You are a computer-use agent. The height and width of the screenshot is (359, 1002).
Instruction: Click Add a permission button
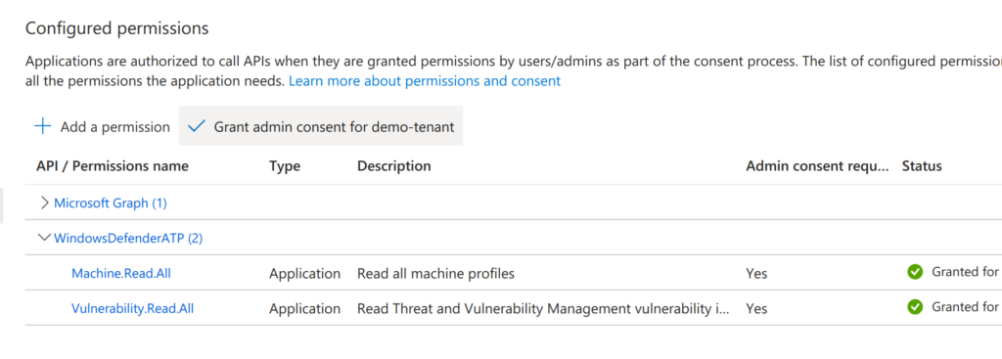tap(102, 126)
